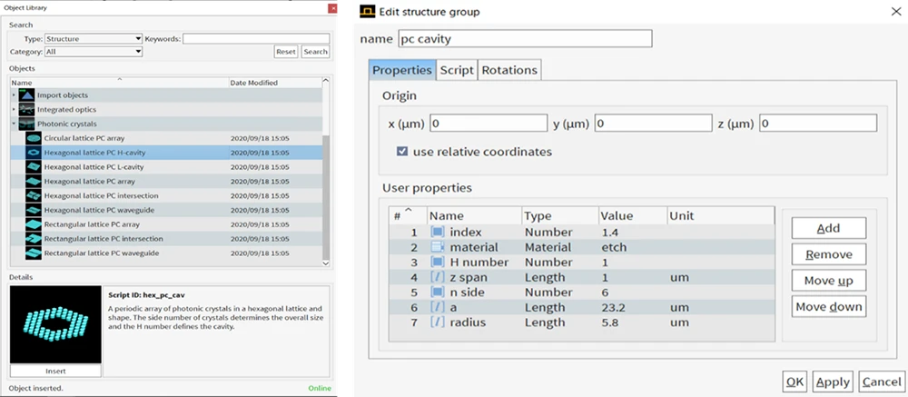
Task: Click the index property number icon
Action: tap(438, 232)
